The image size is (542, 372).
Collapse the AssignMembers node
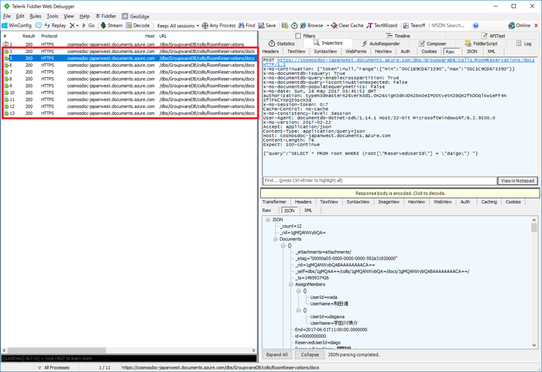[291, 284]
